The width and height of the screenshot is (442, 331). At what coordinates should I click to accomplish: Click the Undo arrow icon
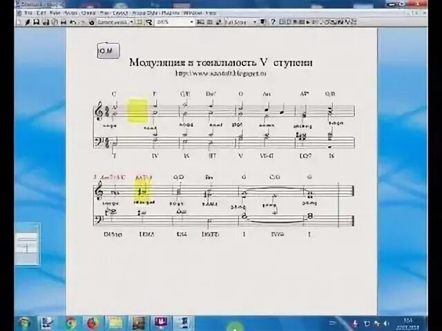pos(73,22)
